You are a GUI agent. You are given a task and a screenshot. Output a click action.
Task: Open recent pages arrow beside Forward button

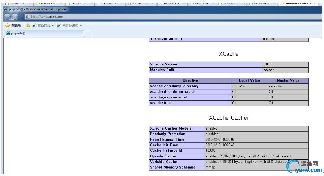tap(21, 16)
